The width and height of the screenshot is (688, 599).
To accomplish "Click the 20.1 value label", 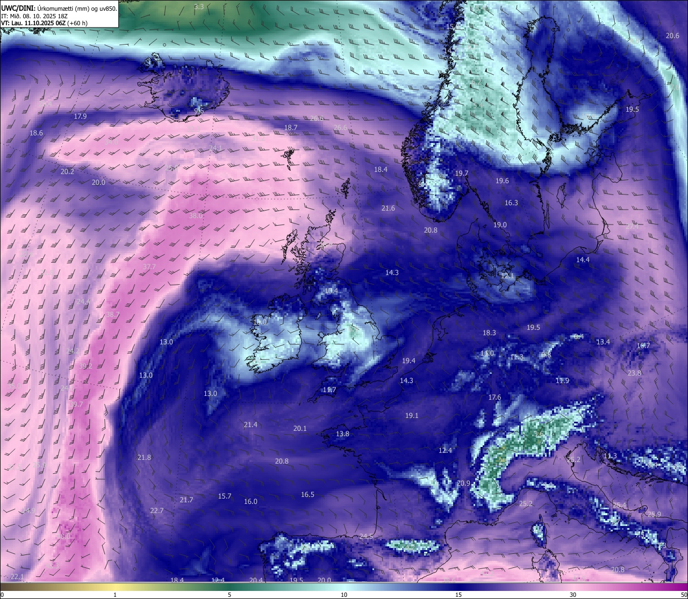I will pyautogui.click(x=300, y=428).
